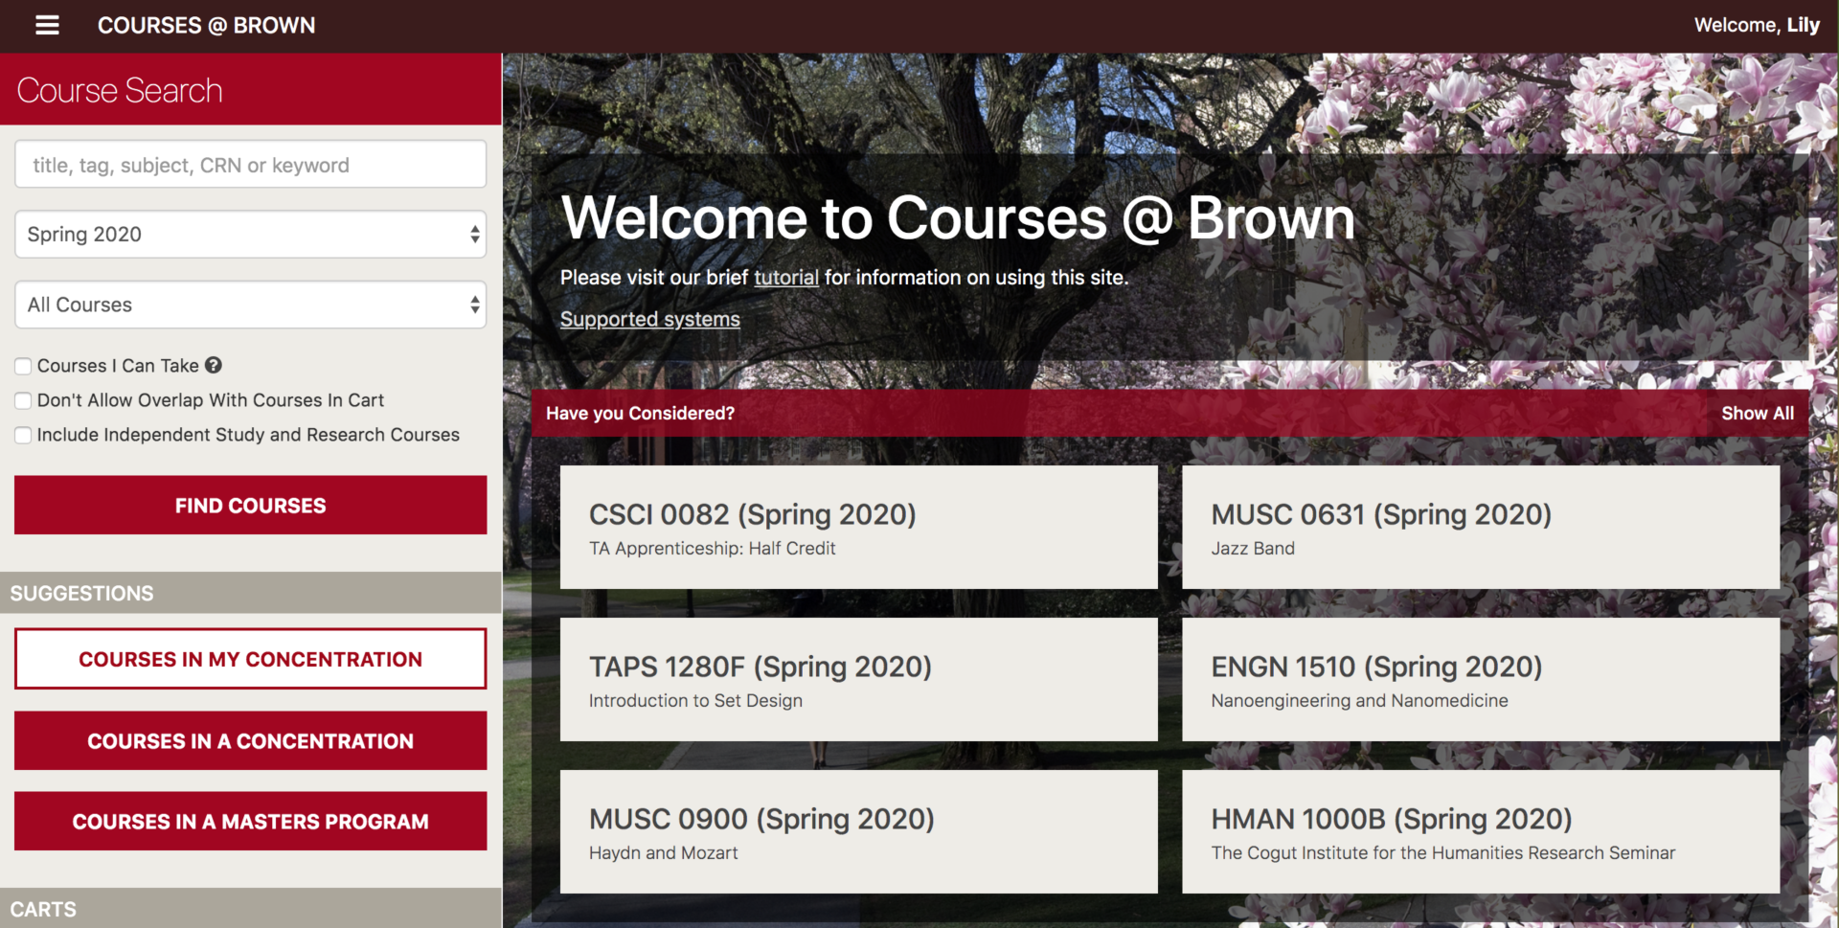The width and height of the screenshot is (1839, 928).
Task: Open the MUSC 0631 Jazz Band card
Action: 1481,527
